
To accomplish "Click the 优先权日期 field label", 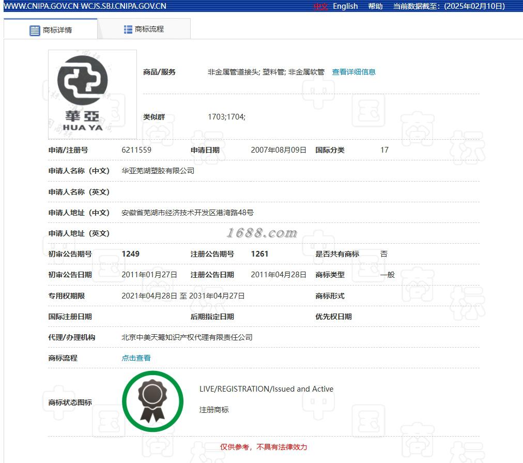I will click(333, 317).
